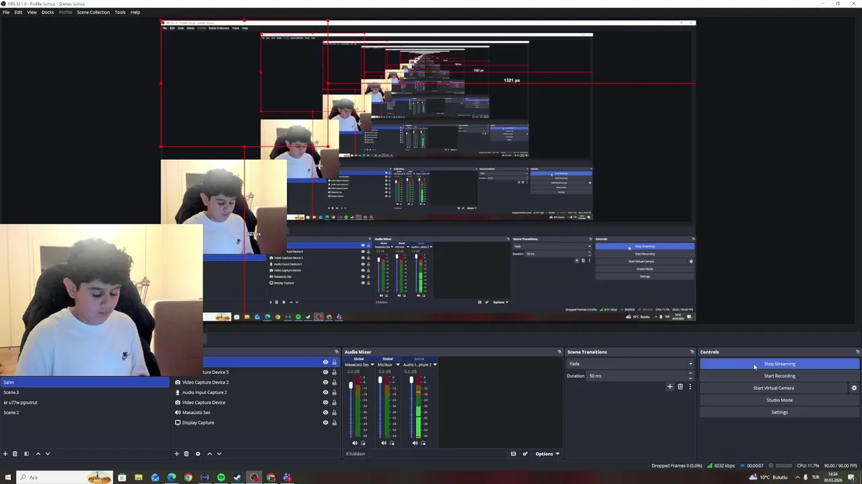Open OBS Settings button
Screen dimensions: 862x484
pyautogui.click(x=779, y=412)
